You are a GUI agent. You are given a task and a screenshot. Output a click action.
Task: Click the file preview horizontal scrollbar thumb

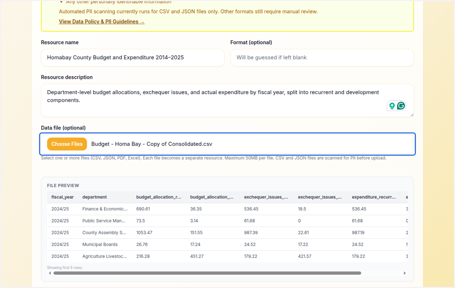pyautogui.click(x=207, y=273)
